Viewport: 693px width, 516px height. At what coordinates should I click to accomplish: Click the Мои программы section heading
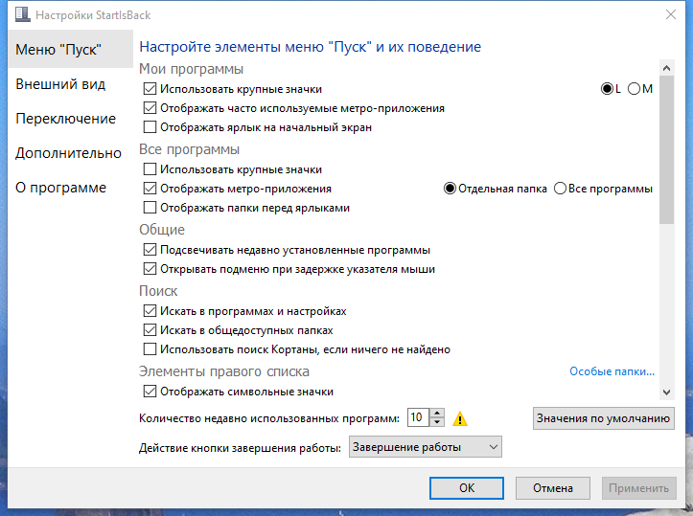tap(192, 69)
